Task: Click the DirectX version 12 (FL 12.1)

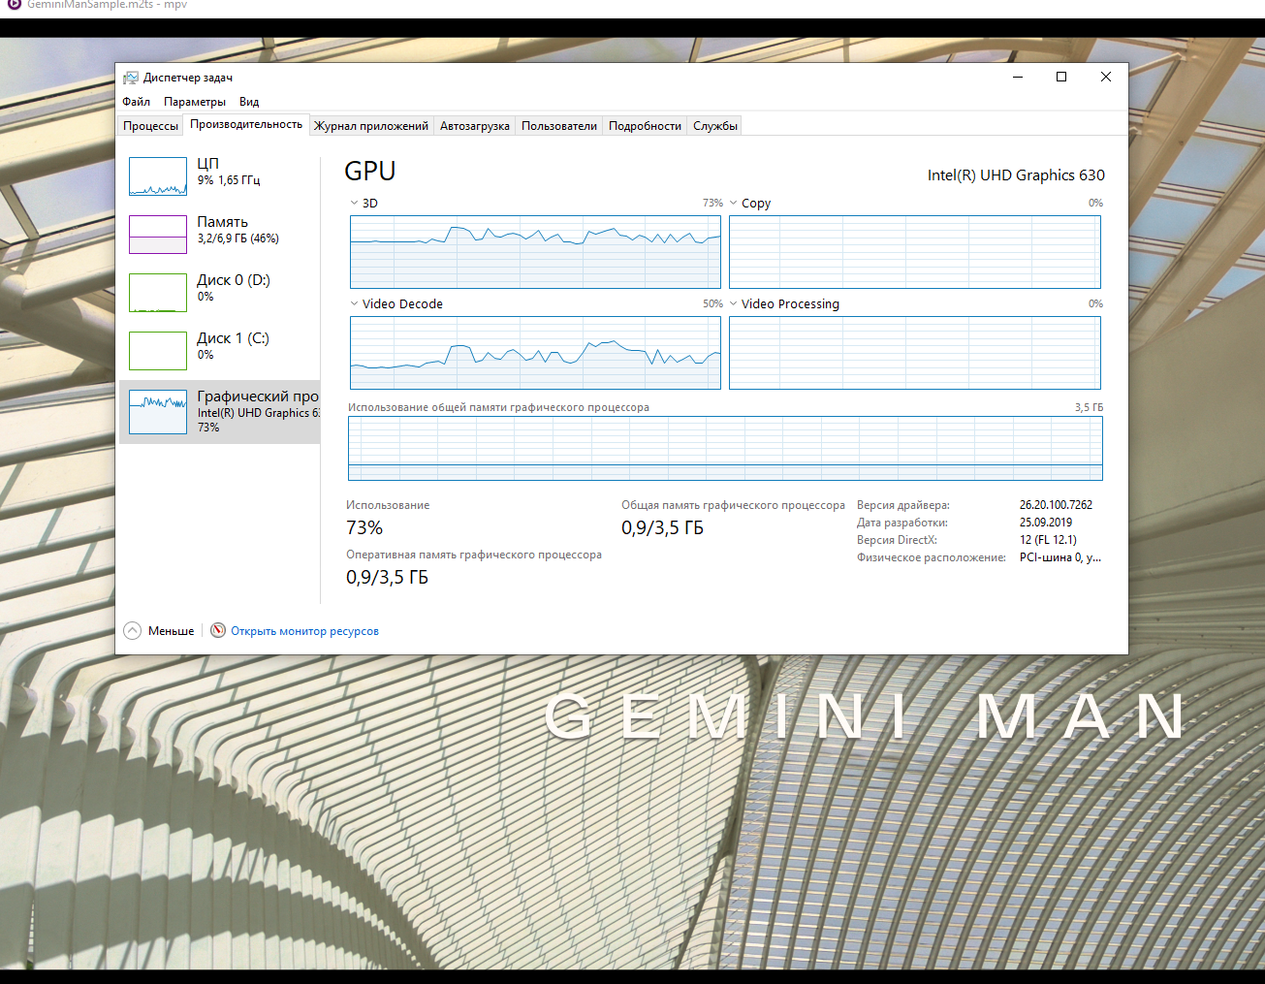Action: click(1048, 540)
